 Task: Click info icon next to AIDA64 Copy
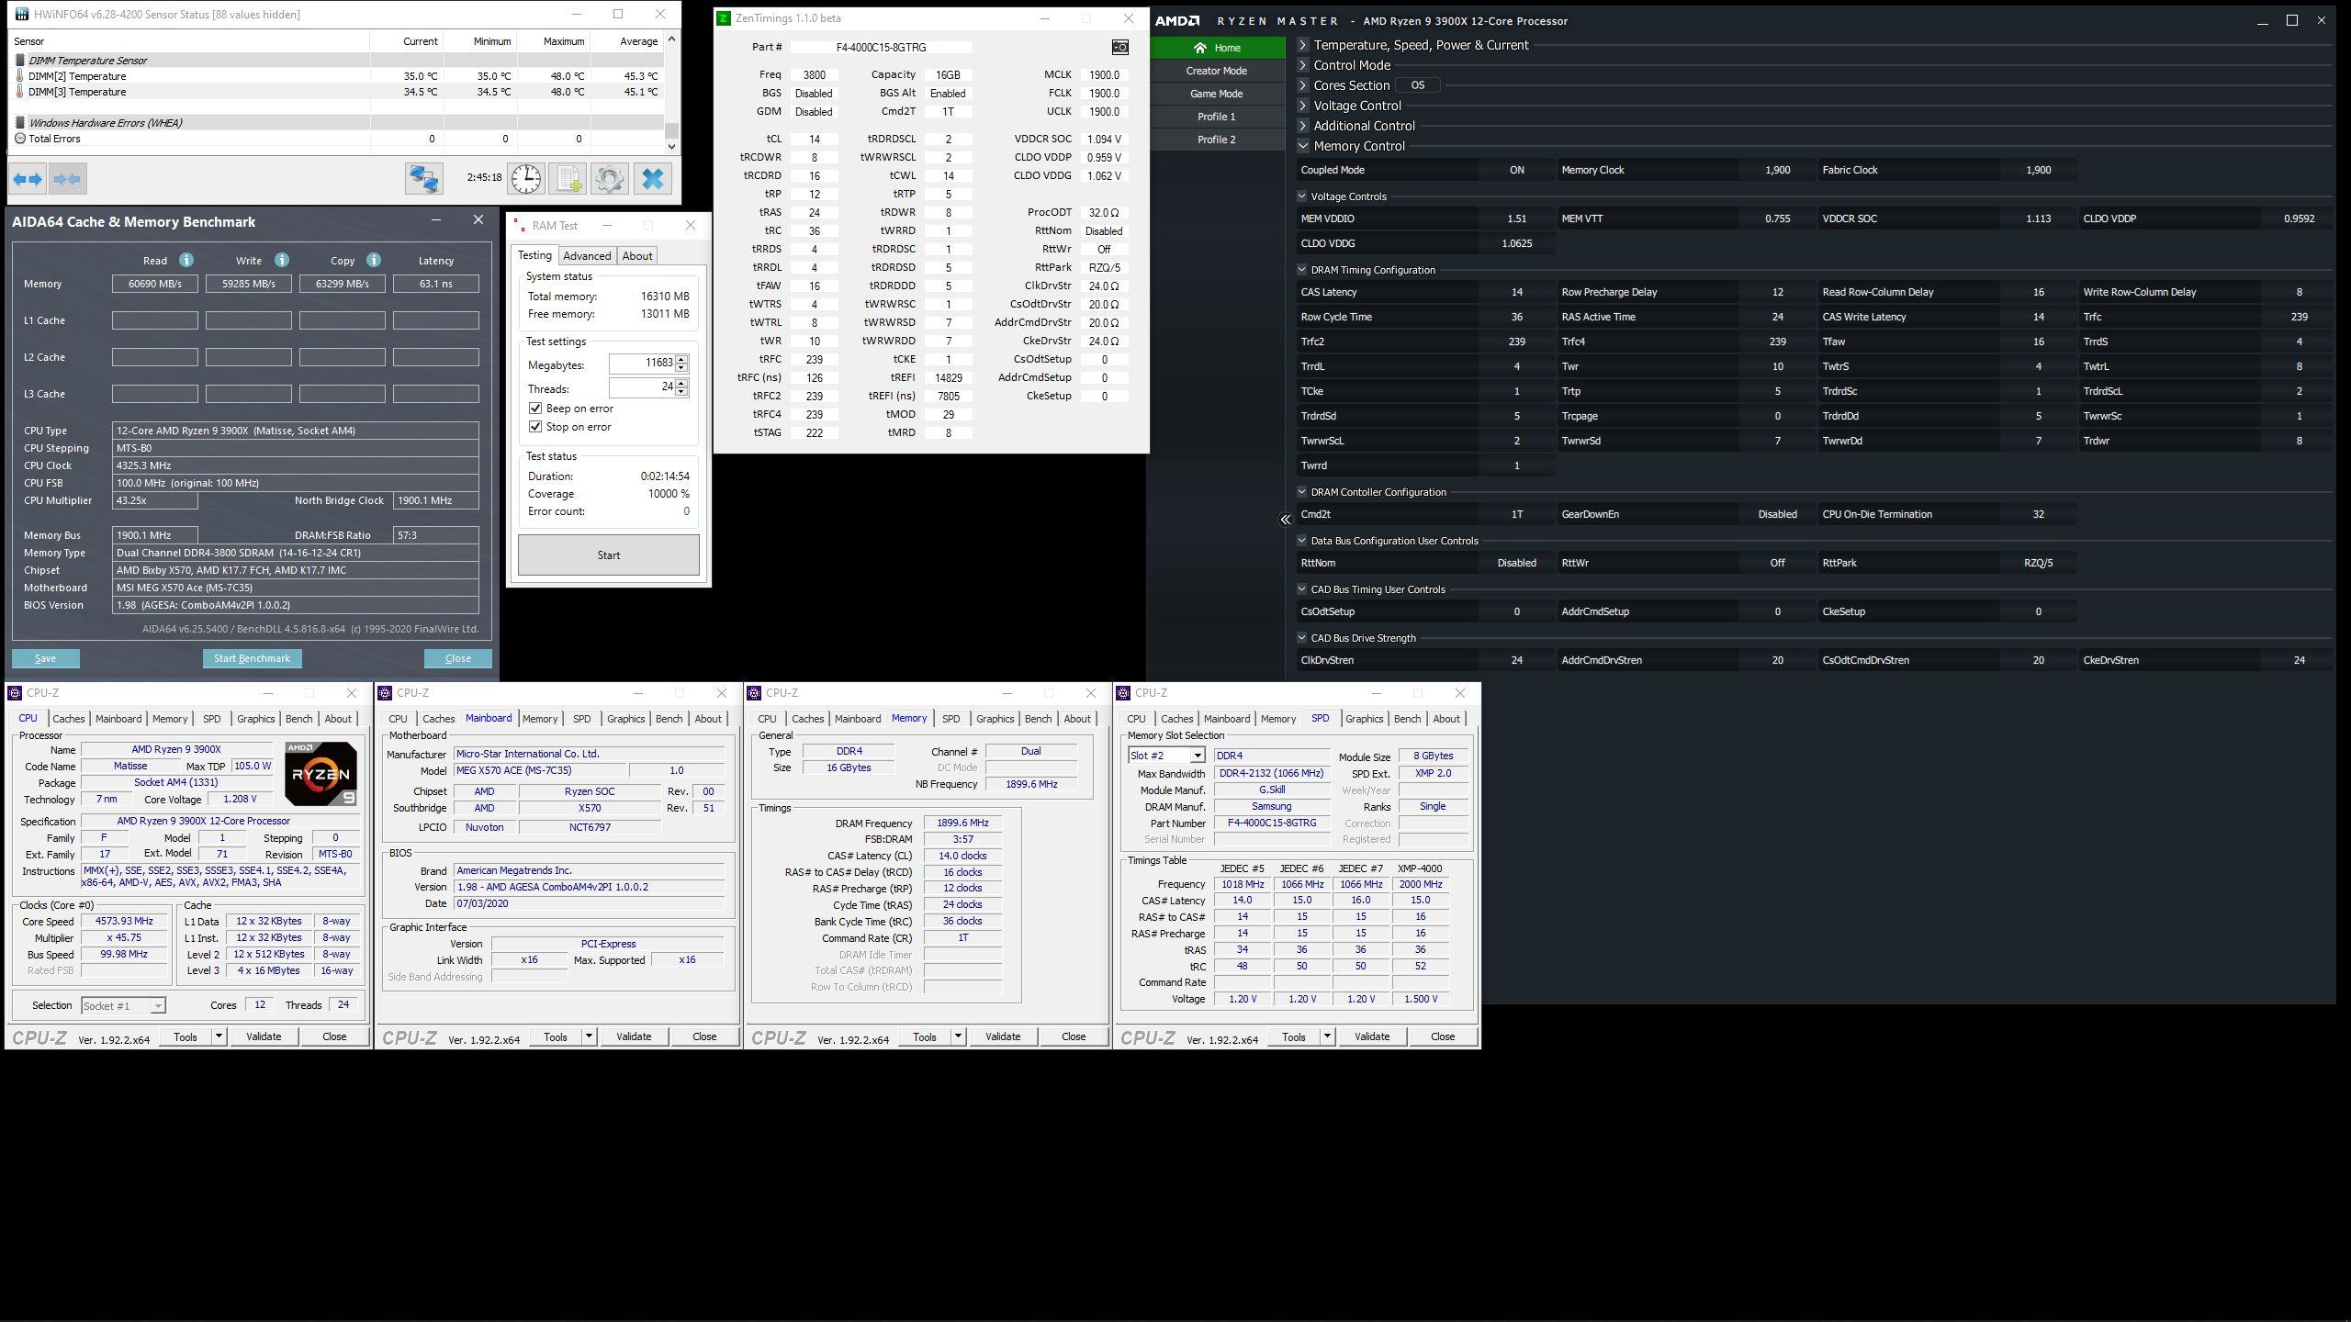point(374,260)
